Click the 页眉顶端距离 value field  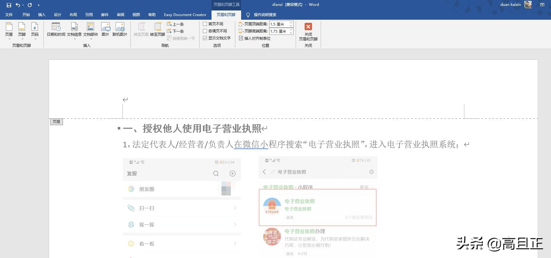[279, 24]
